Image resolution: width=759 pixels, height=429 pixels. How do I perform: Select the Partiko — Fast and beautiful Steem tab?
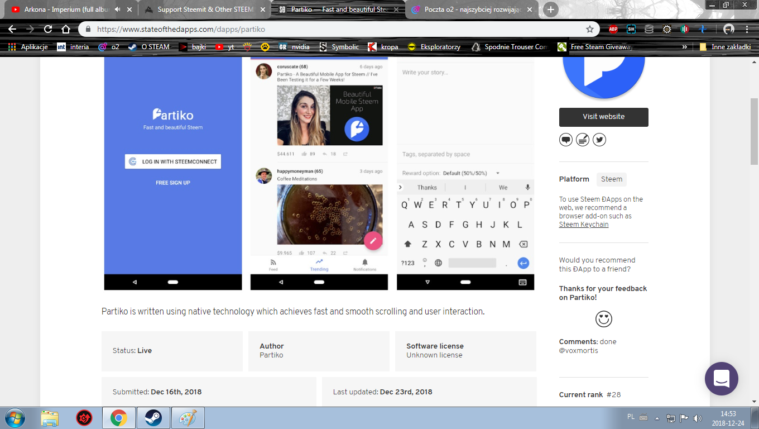pos(338,9)
